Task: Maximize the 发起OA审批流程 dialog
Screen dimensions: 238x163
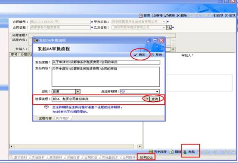Action: (155, 40)
